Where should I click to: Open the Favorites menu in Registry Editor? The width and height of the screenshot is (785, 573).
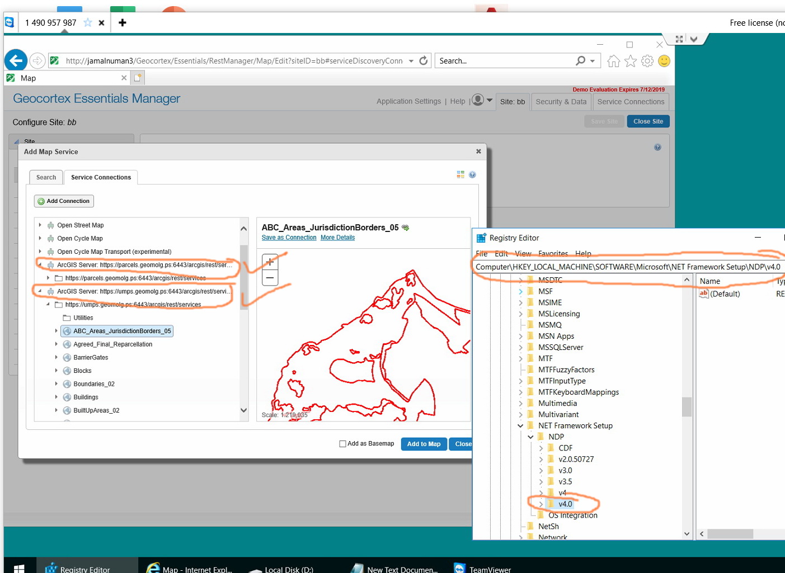tap(553, 254)
